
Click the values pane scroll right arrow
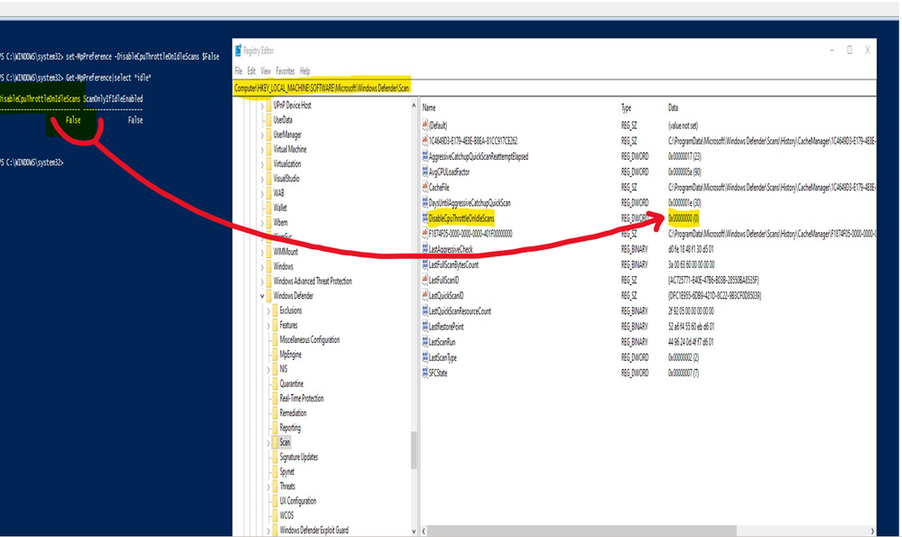pos(872,531)
